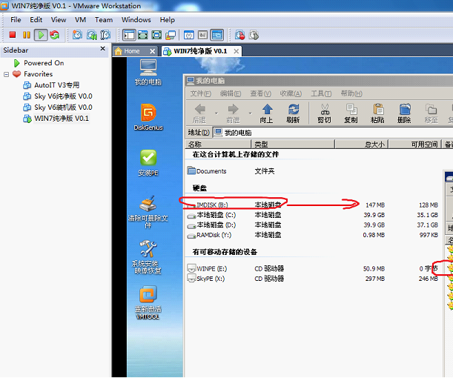Open the Windows menu
The image size is (453, 378).
(x=136, y=19)
